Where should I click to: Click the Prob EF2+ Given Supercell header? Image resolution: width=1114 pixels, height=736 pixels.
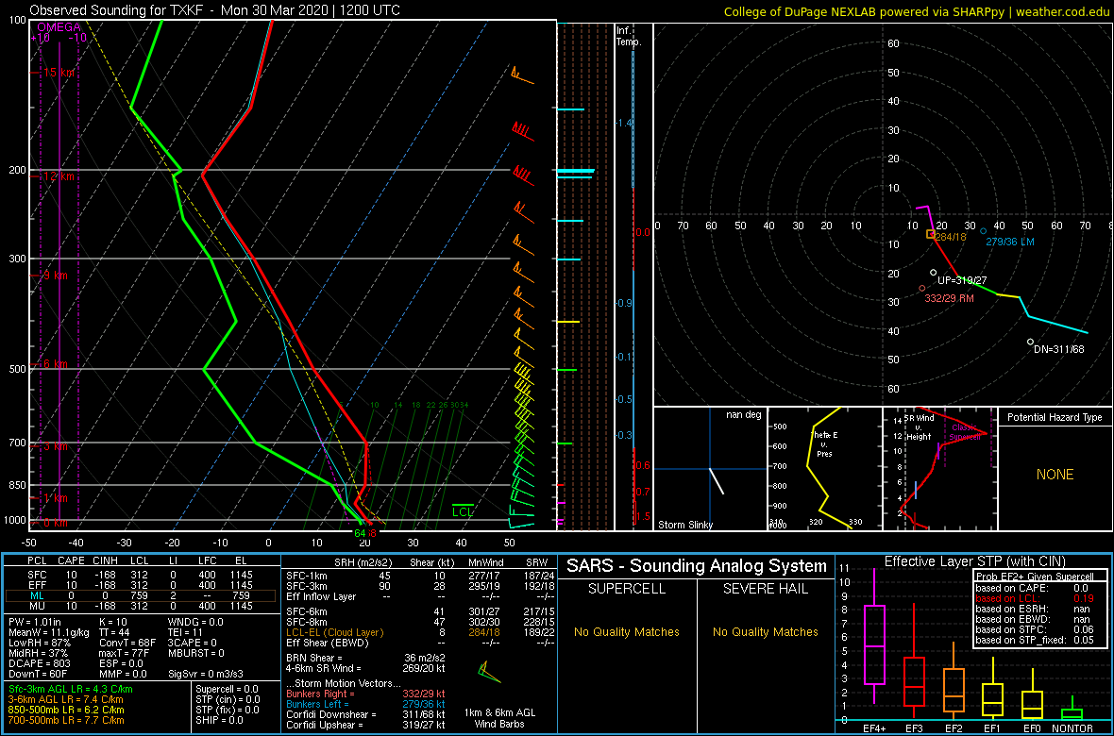pyautogui.click(x=1036, y=577)
